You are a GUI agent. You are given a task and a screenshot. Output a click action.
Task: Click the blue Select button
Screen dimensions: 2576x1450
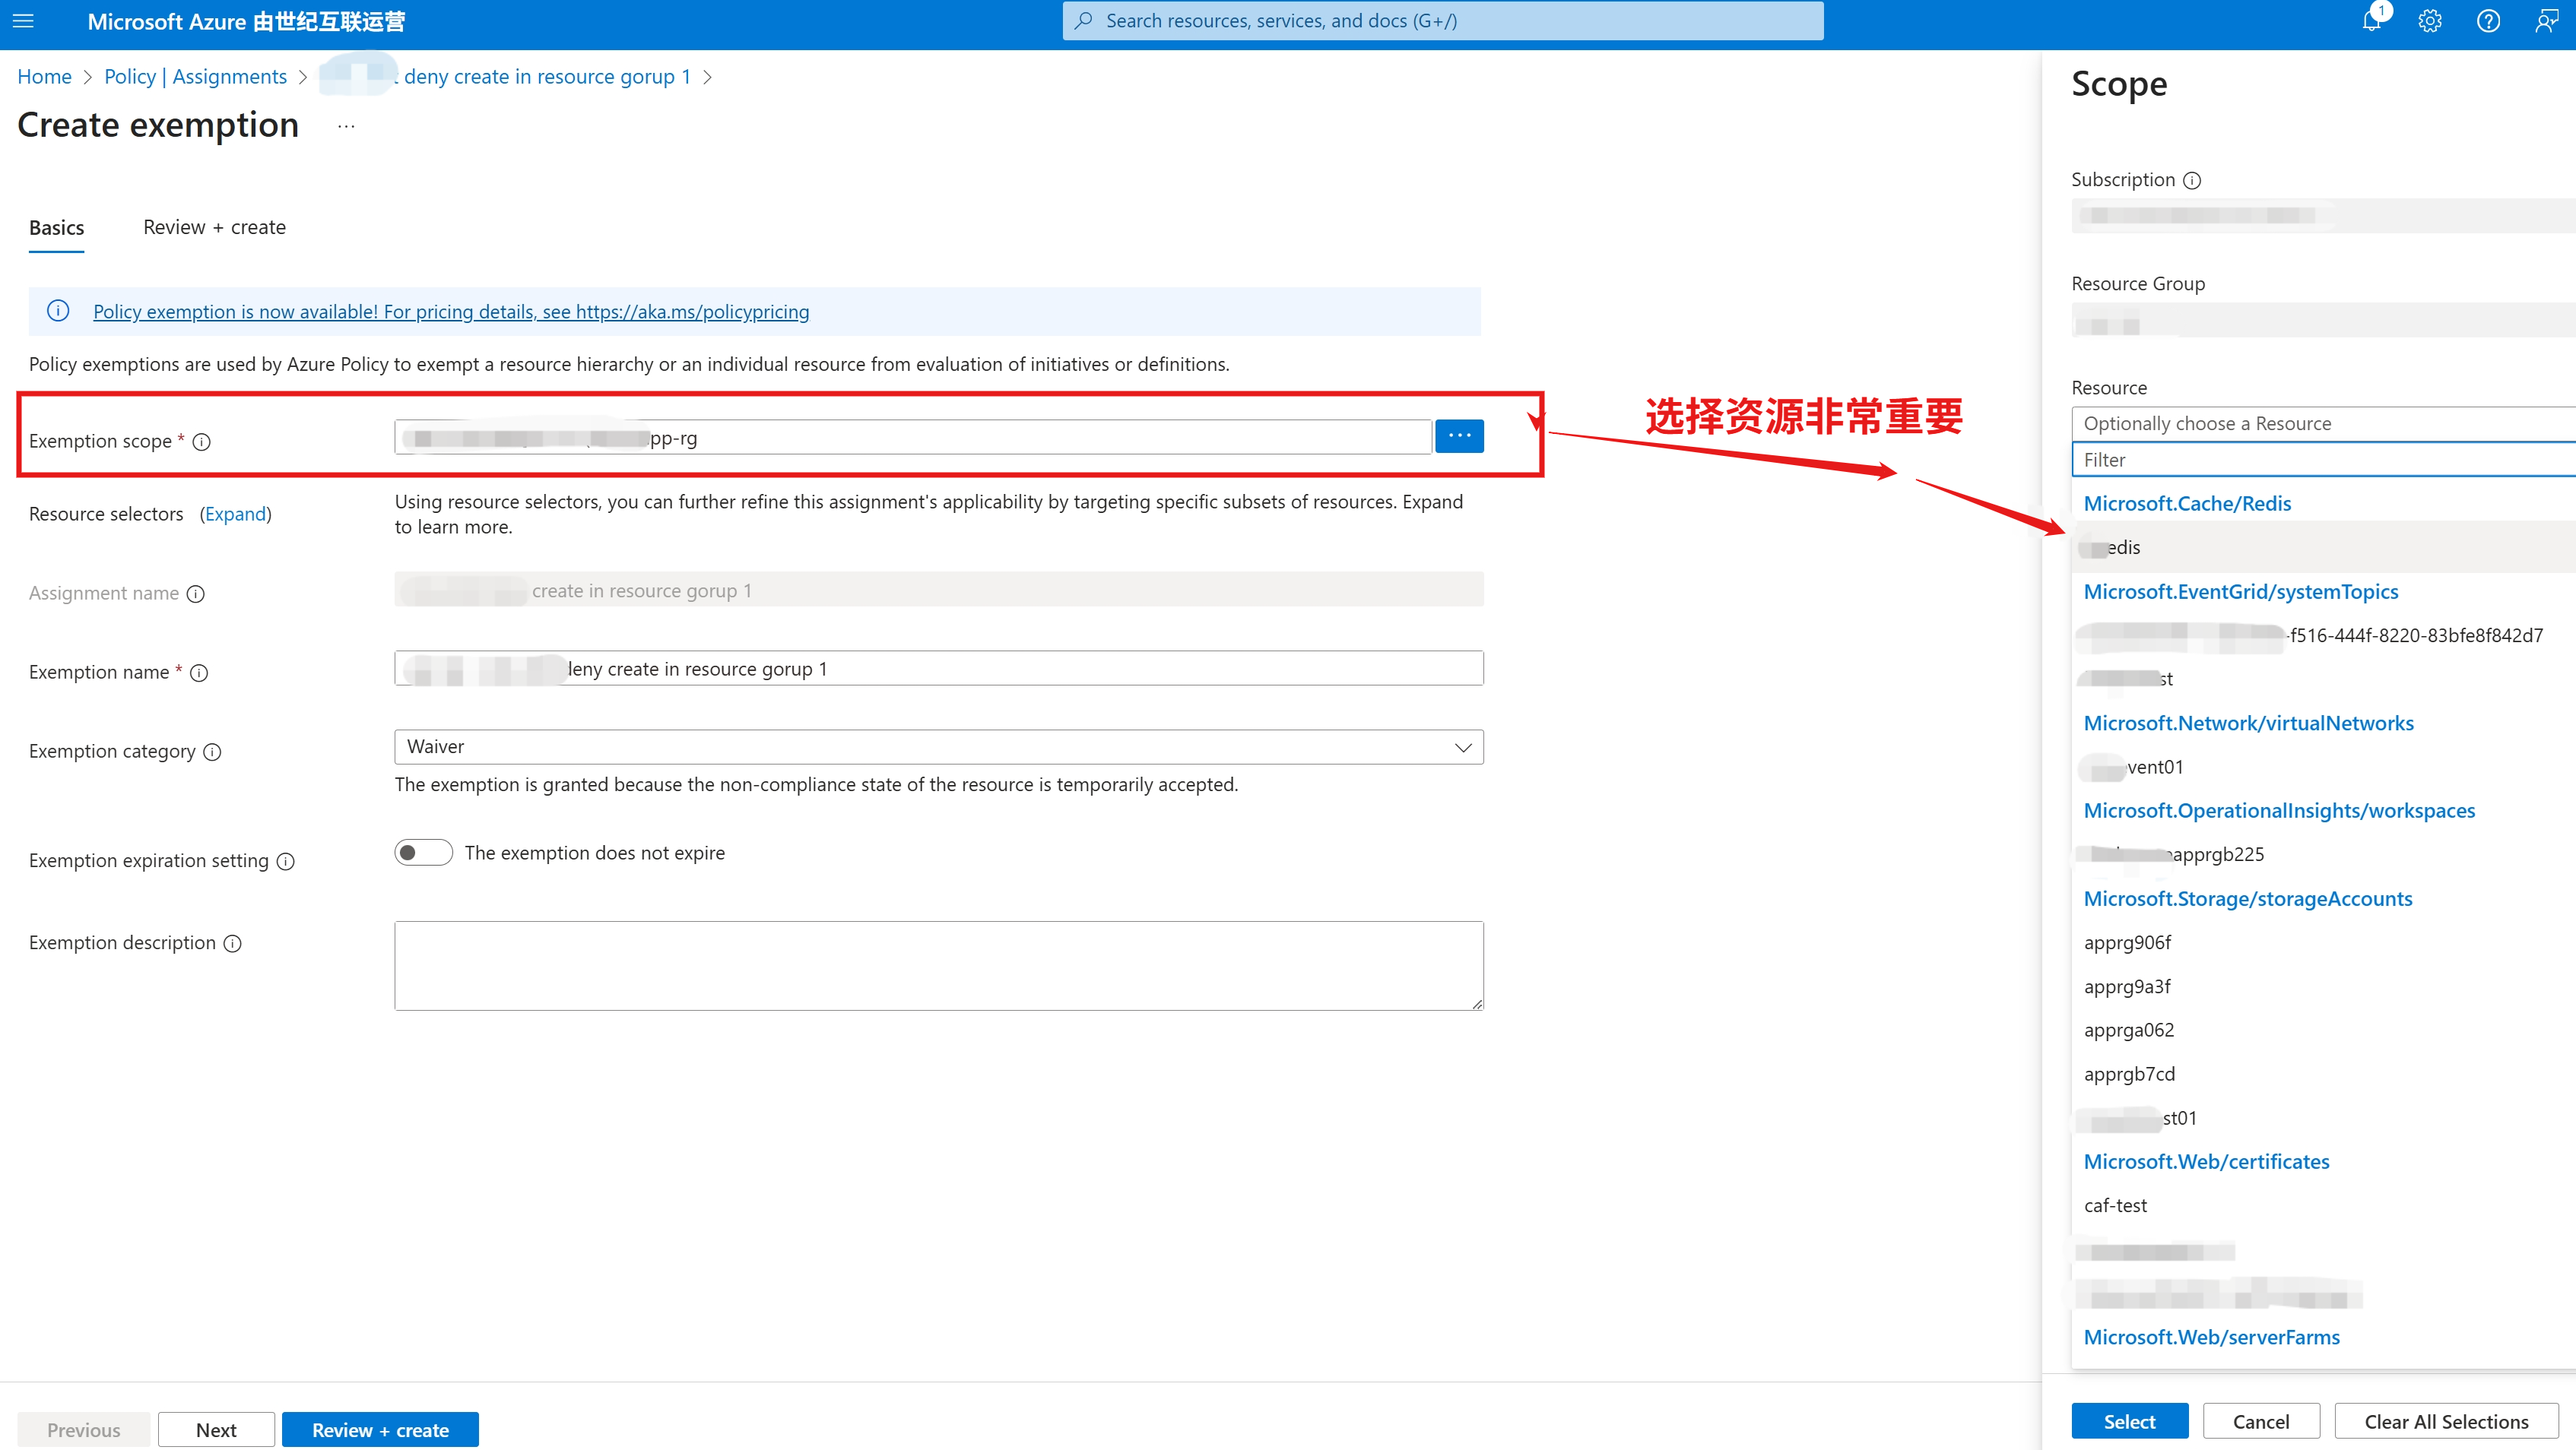(2129, 1421)
